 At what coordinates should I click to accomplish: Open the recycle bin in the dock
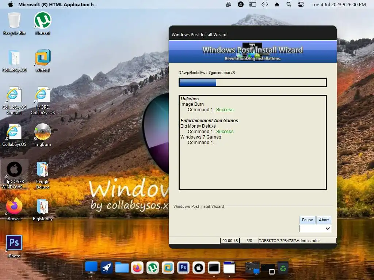point(283,268)
